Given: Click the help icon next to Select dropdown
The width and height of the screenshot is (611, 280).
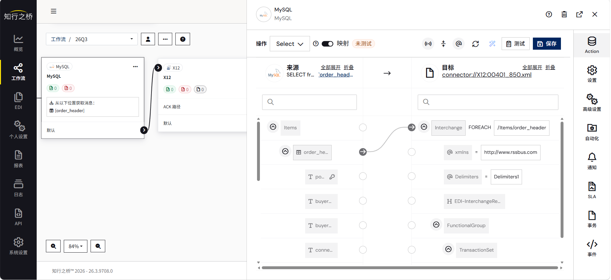Looking at the screenshot, I should 316,44.
